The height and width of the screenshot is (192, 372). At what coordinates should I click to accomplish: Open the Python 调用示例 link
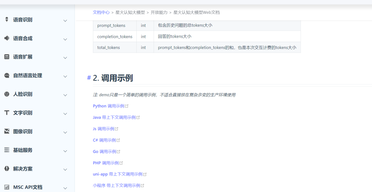click(108, 106)
